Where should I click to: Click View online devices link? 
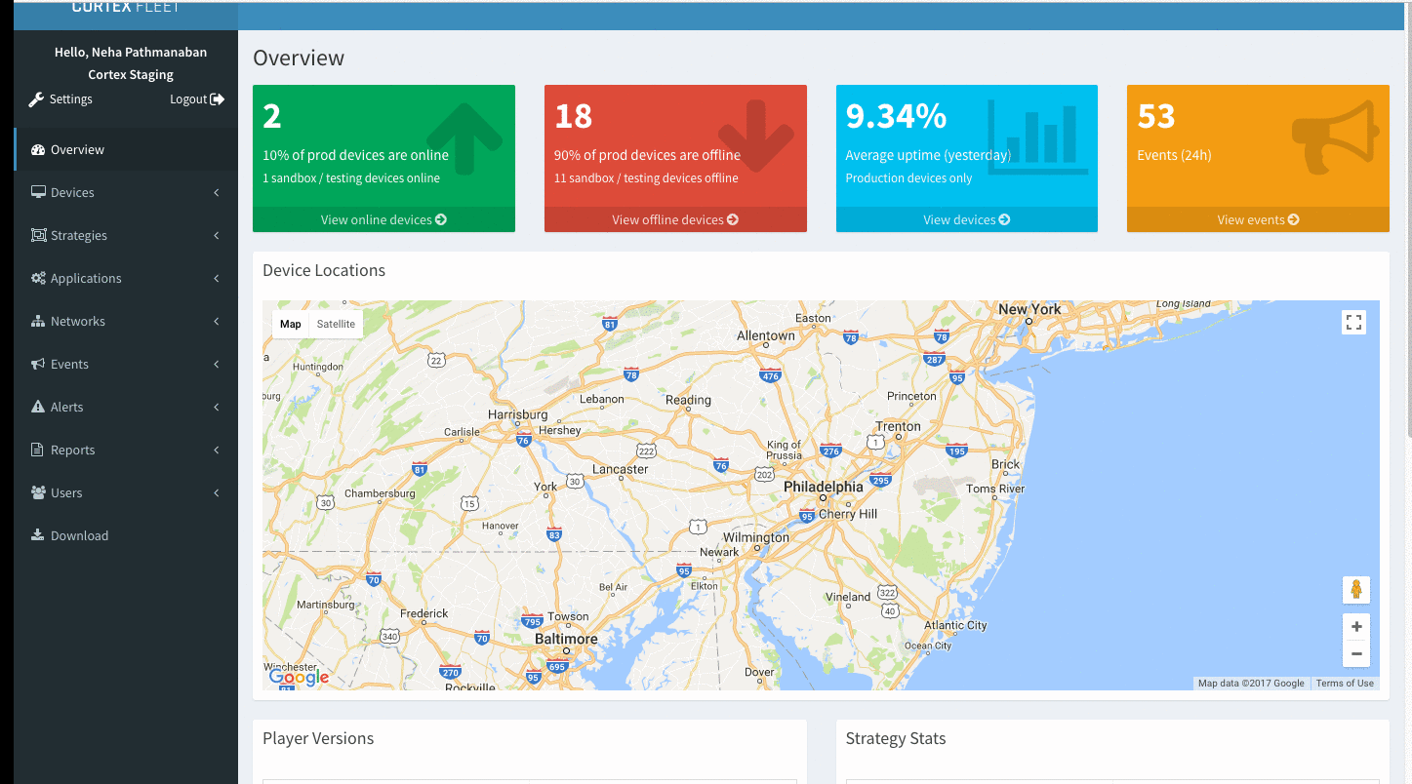pos(383,219)
